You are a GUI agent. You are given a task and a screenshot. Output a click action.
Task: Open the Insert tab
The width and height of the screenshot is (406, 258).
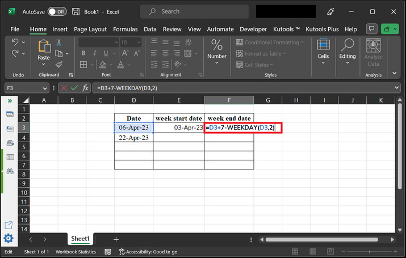pyautogui.click(x=60, y=29)
